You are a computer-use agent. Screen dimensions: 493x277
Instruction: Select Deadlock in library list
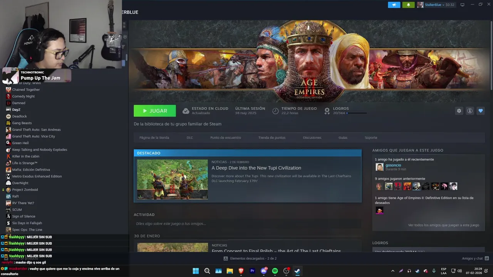click(x=19, y=116)
